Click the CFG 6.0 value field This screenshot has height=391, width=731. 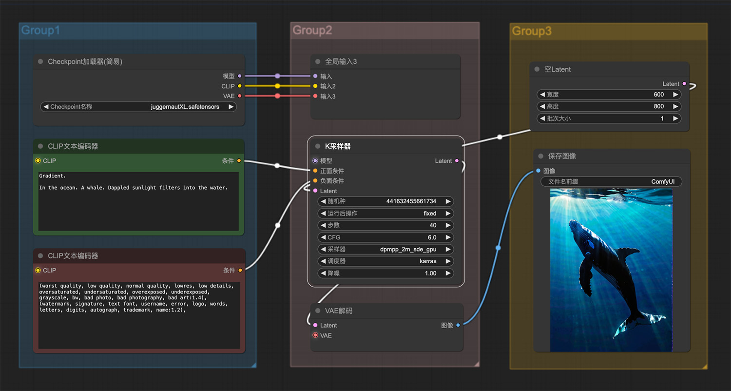pos(385,237)
